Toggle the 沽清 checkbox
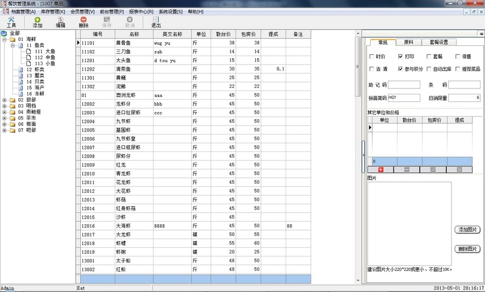485x292 pixels. click(372, 68)
